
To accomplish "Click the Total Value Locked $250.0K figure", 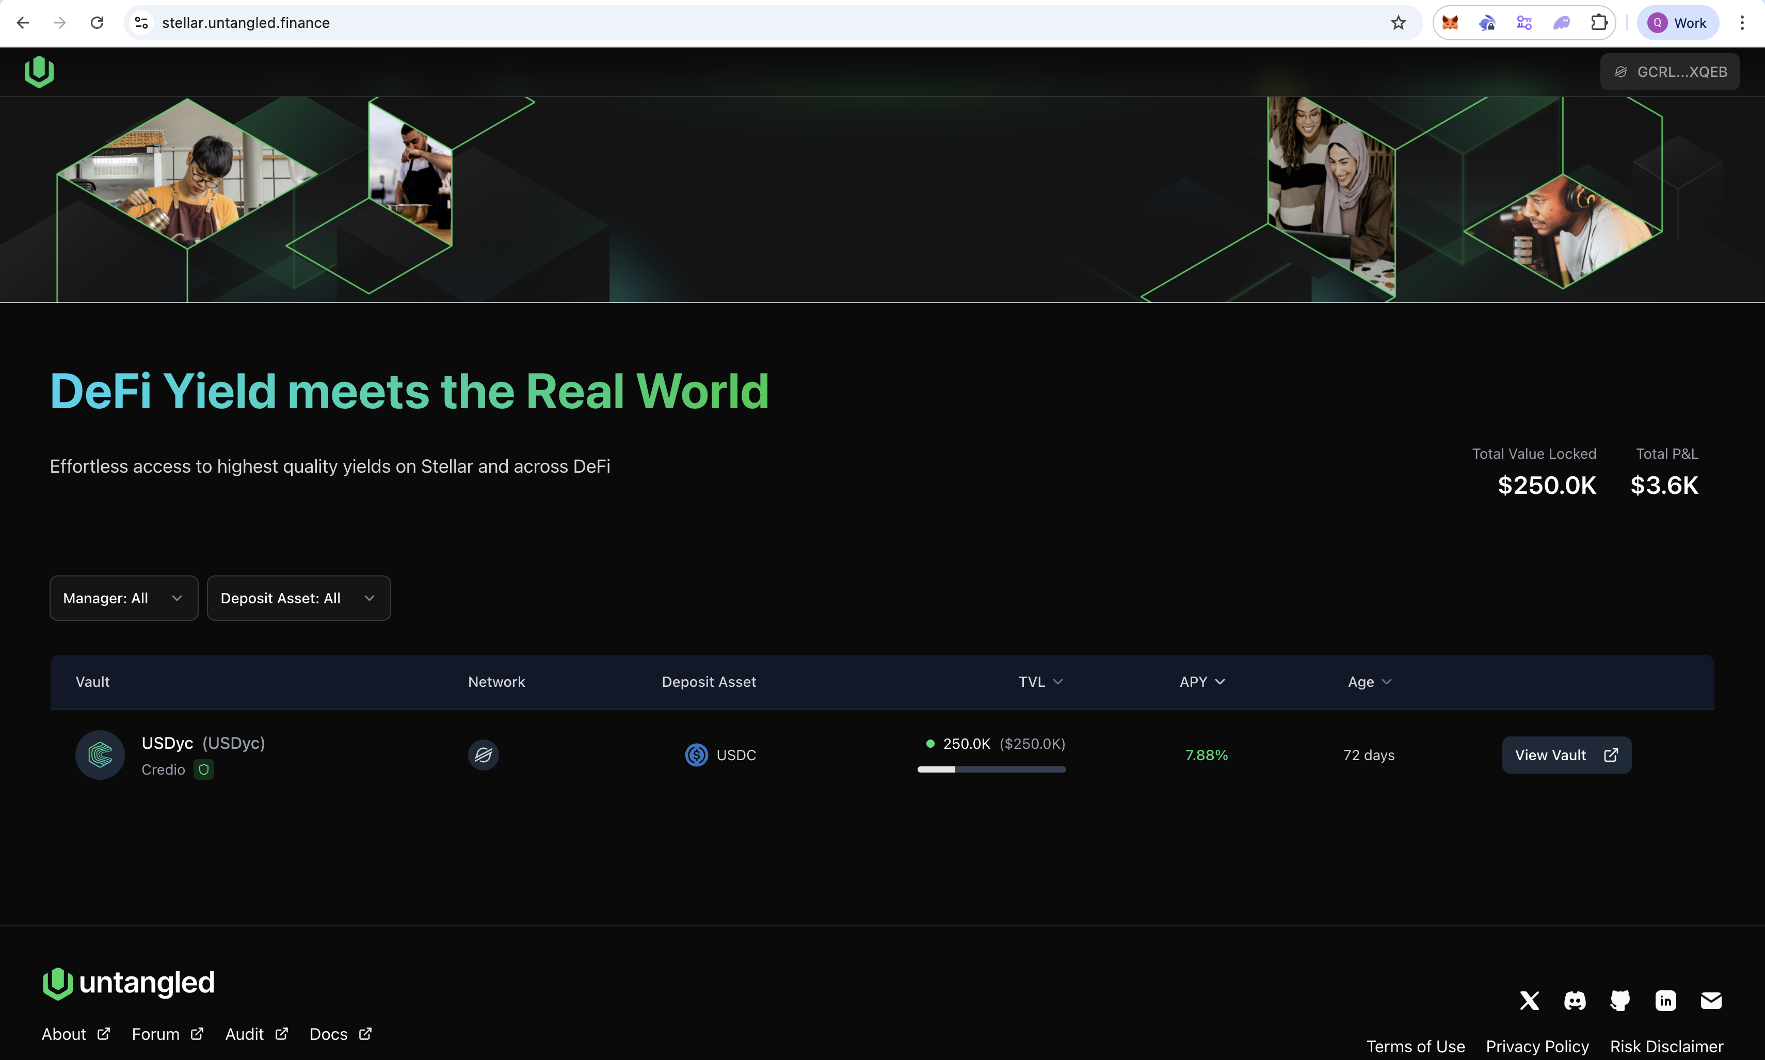I will point(1546,485).
